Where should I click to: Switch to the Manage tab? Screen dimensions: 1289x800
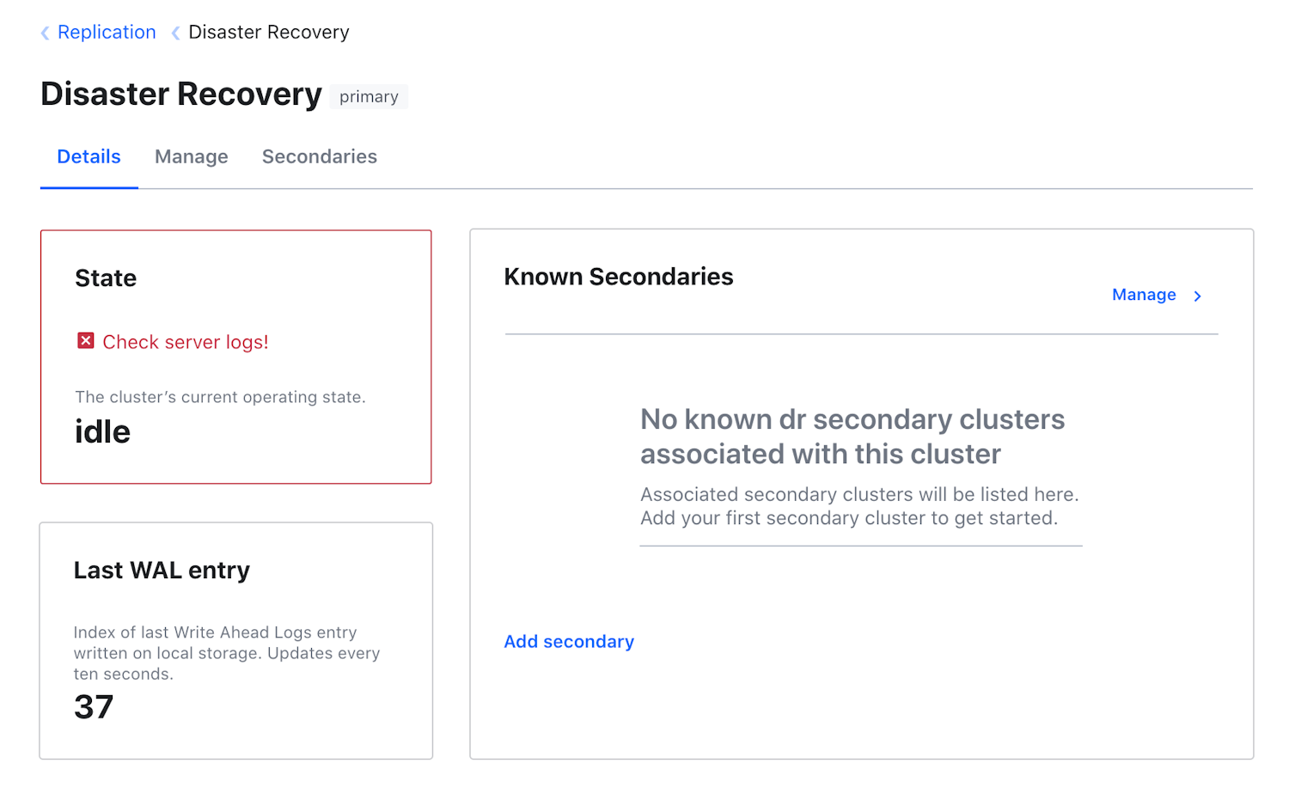coord(191,156)
